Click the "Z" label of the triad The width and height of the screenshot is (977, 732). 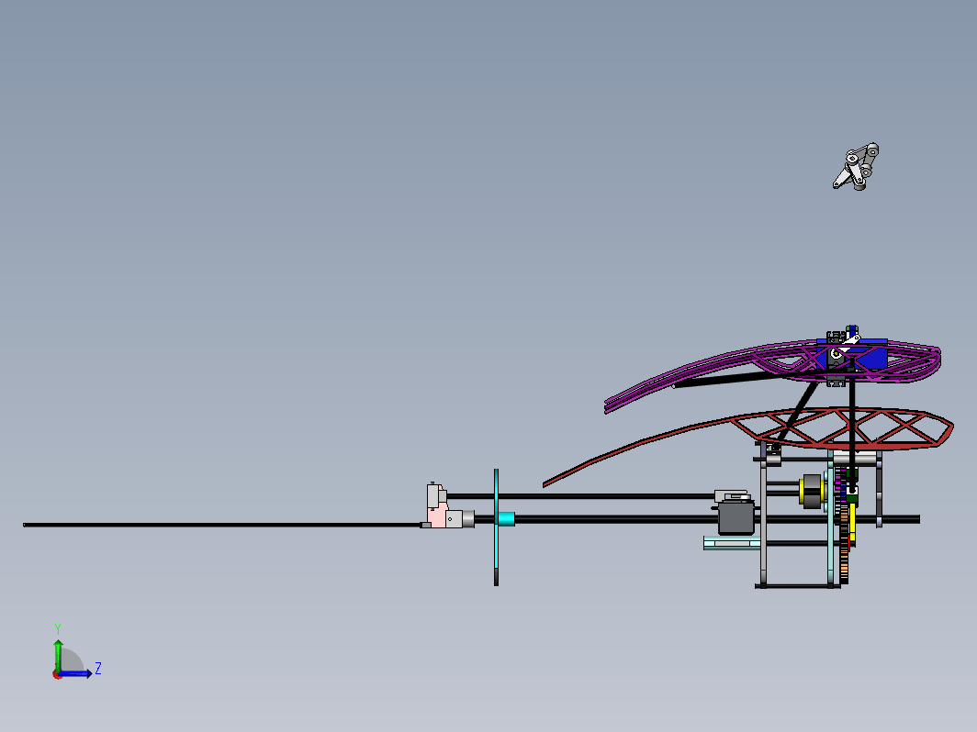98,669
